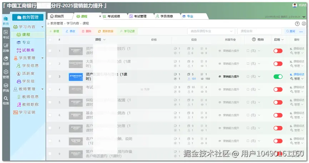Click the 修改 toolbar button
Image resolution: width=309 pixels, height=163 pixels.
coord(70,31)
